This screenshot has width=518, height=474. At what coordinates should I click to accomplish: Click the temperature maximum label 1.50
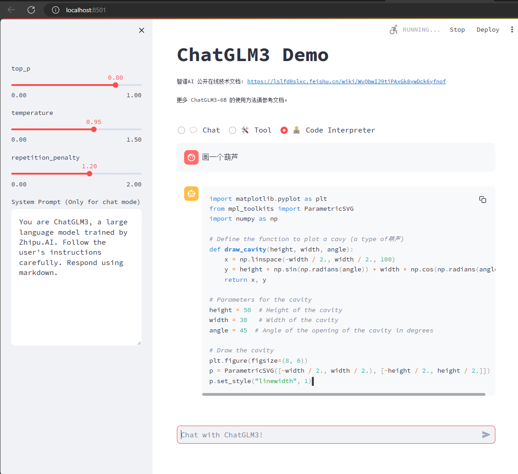tap(134, 139)
